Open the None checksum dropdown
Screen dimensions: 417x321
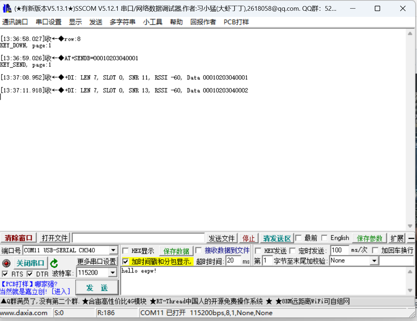(x=374, y=261)
